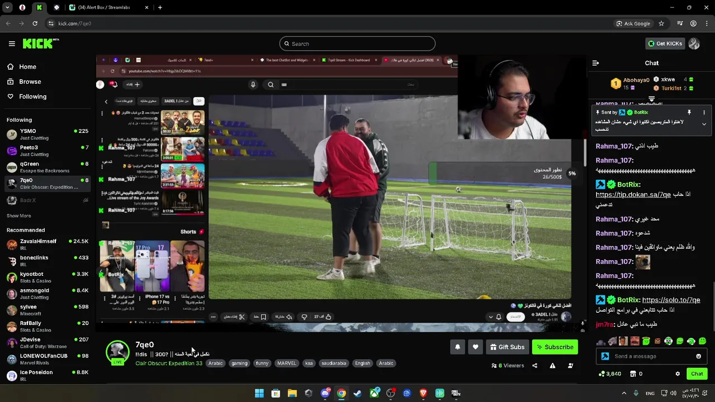Click the KICK logo
715x402 pixels.
(41, 44)
